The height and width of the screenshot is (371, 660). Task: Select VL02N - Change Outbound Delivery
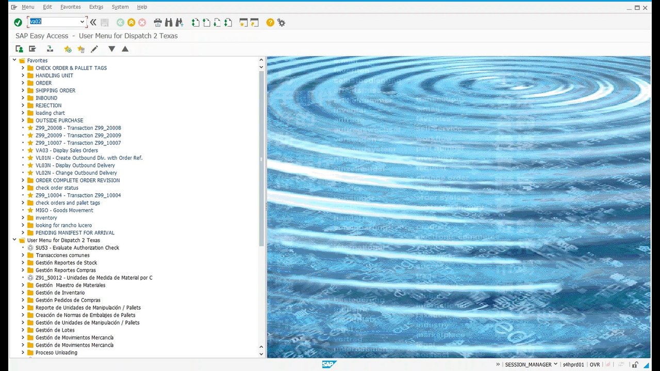point(76,173)
